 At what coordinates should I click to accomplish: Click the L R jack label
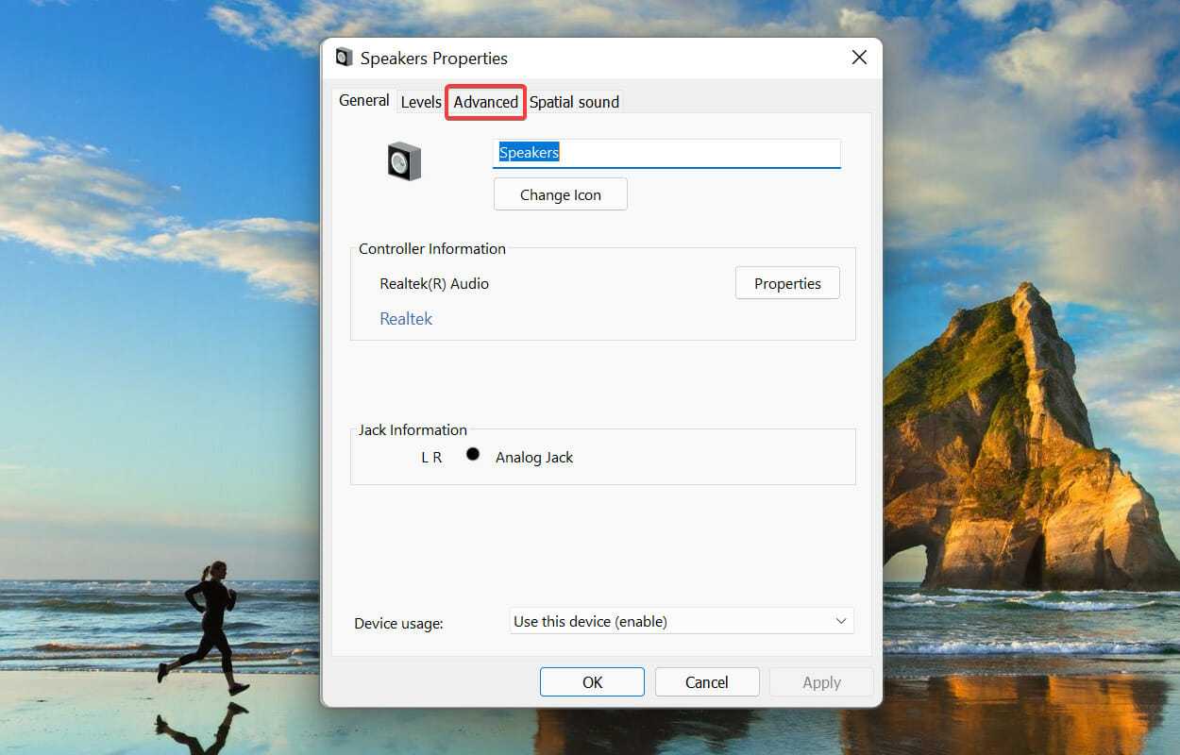click(x=431, y=457)
